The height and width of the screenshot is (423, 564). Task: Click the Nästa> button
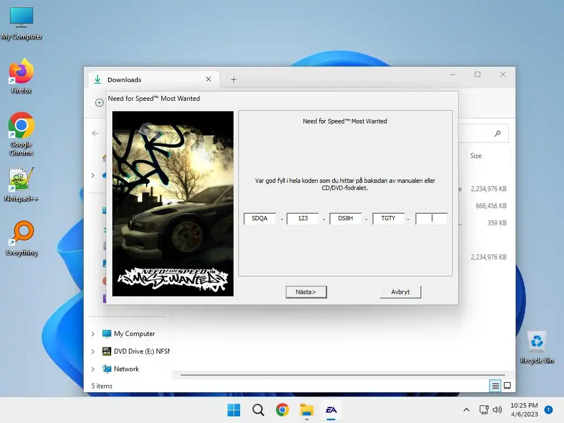coord(306,292)
